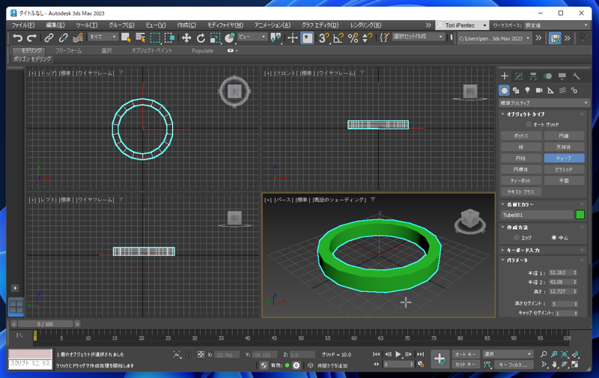The image size is (599, 378).
Task: Open the アニメーション(A) menu
Action: 273,25
